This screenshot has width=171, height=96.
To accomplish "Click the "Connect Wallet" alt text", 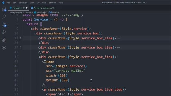I will [x=69, y=71].
